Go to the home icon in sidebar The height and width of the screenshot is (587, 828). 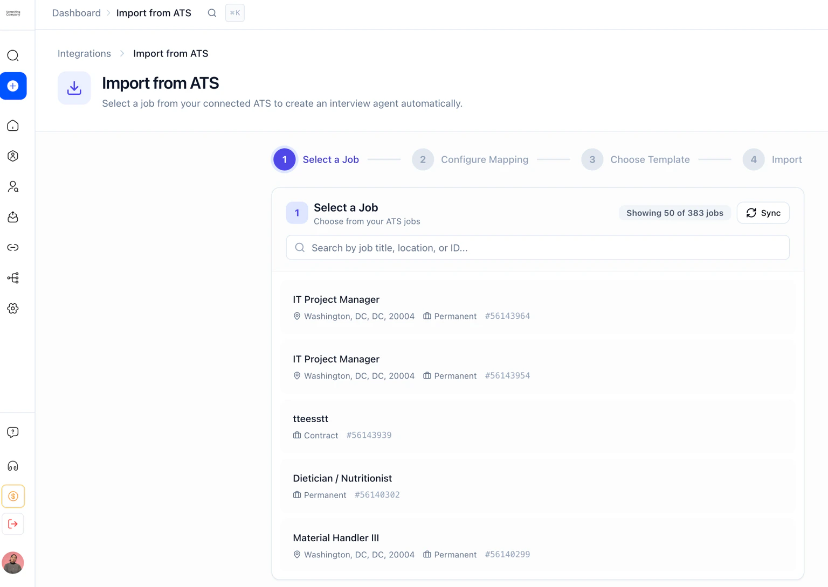click(x=13, y=125)
